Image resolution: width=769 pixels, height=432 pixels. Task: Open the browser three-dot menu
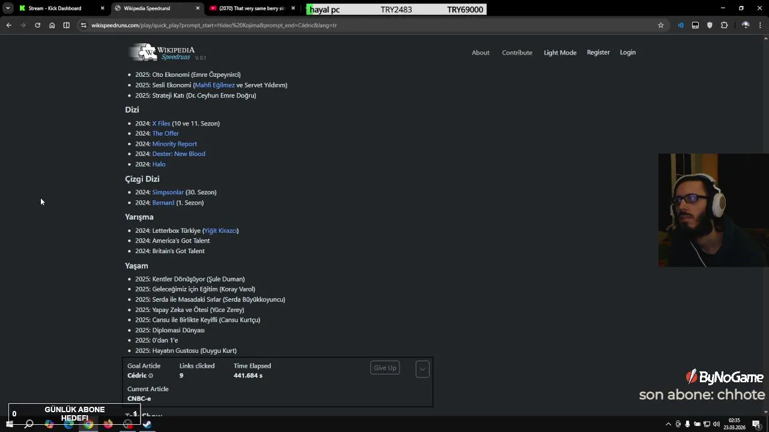760,25
